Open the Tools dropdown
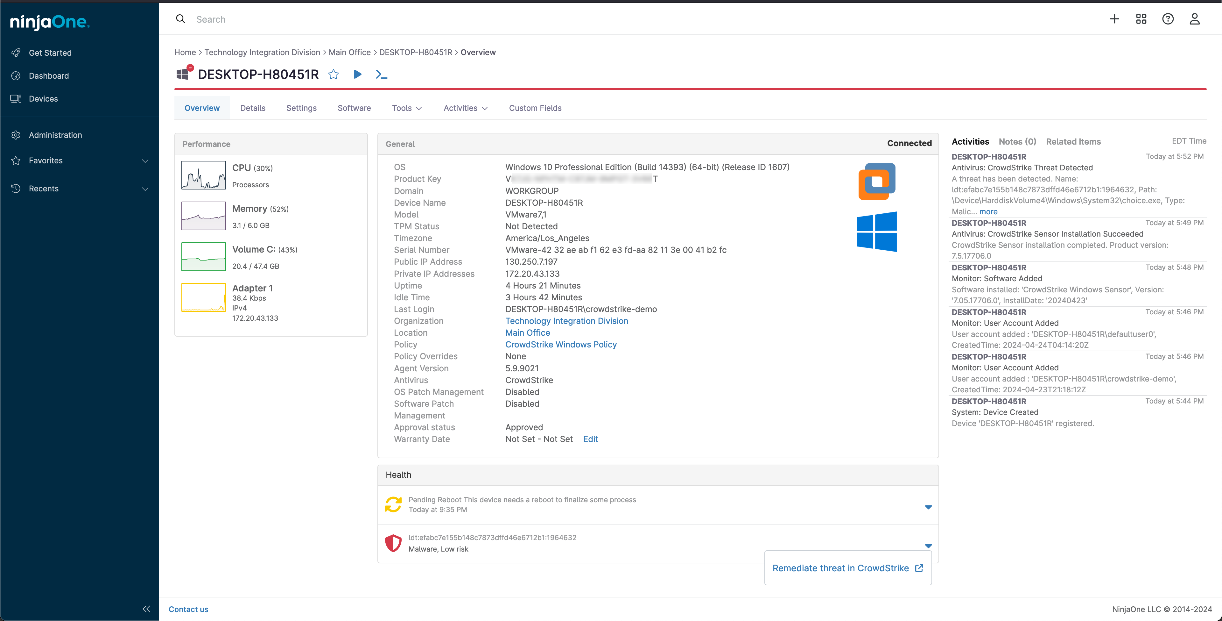Screen dimensions: 1222x621 pos(406,108)
